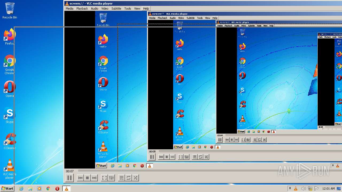The width and height of the screenshot is (342, 192).
Task: Launch Opera from the taskbar
Action: click(x=57, y=189)
